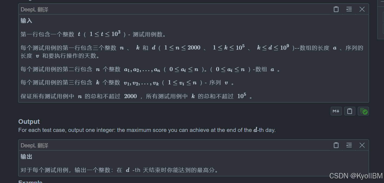Click the English output description sentence

pyautogui.click(x=147, y=130)
